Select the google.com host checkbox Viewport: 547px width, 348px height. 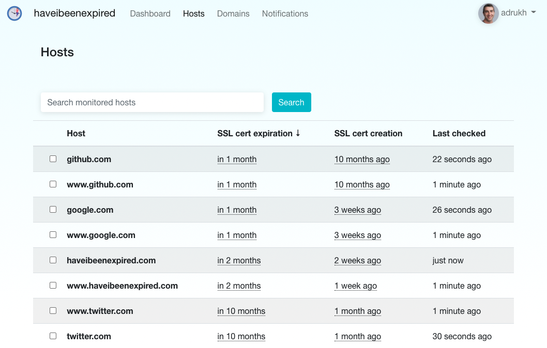53,209
